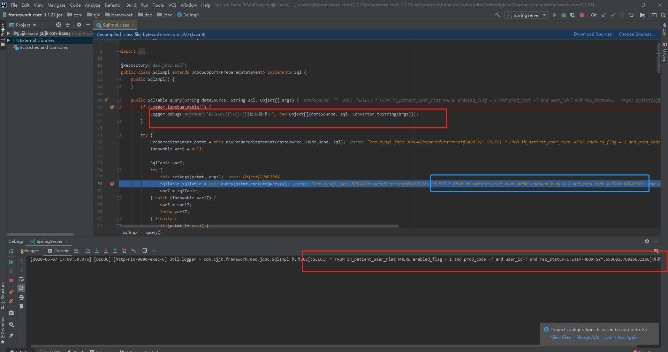Screen dimensions: 668x352
Task: Update project via Git blue arrow
Action: (604, 15)
